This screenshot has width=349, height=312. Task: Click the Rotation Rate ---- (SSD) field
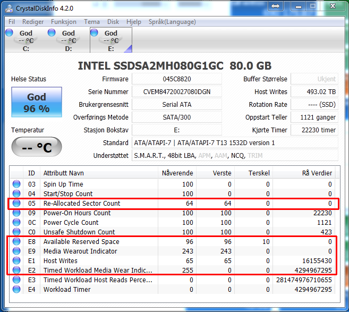point(314,105)
